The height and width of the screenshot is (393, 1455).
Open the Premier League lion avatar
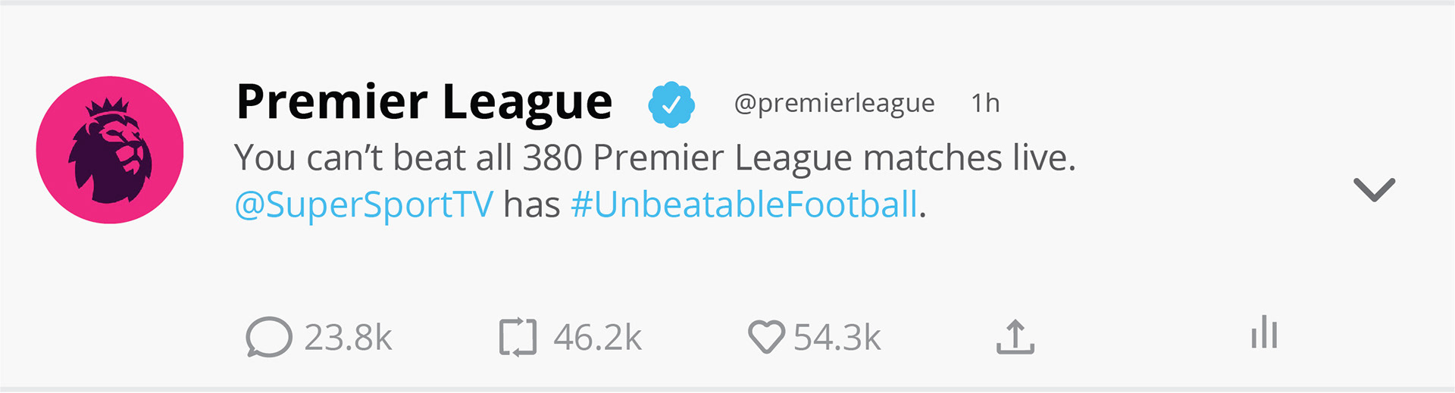110,150
